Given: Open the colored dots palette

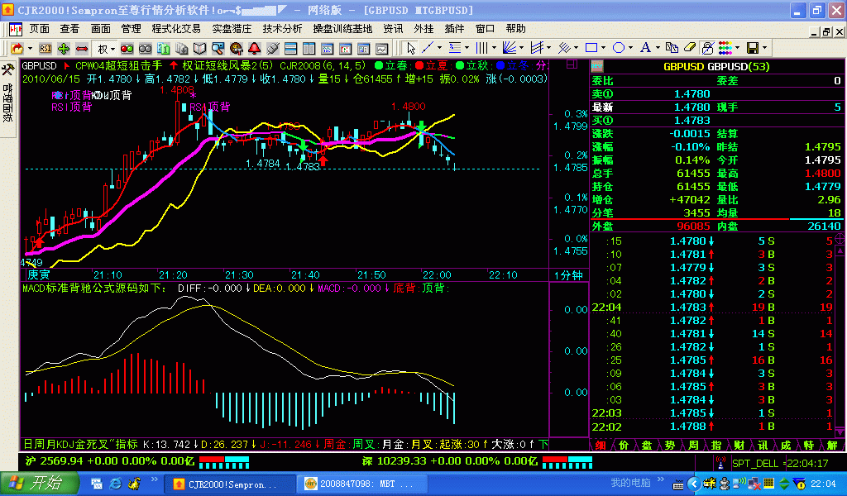Looking at the screenshot, I should click(x=725, y=48).
